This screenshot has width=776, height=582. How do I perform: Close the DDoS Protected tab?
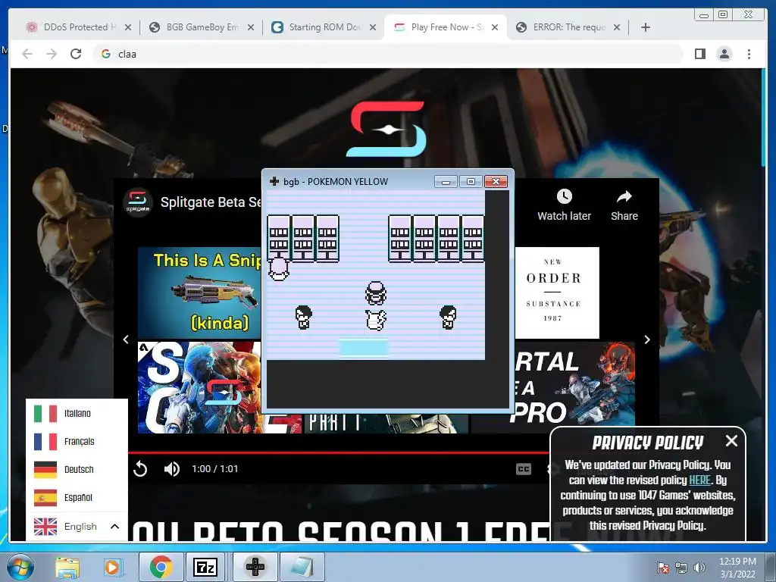coord(128,28)
